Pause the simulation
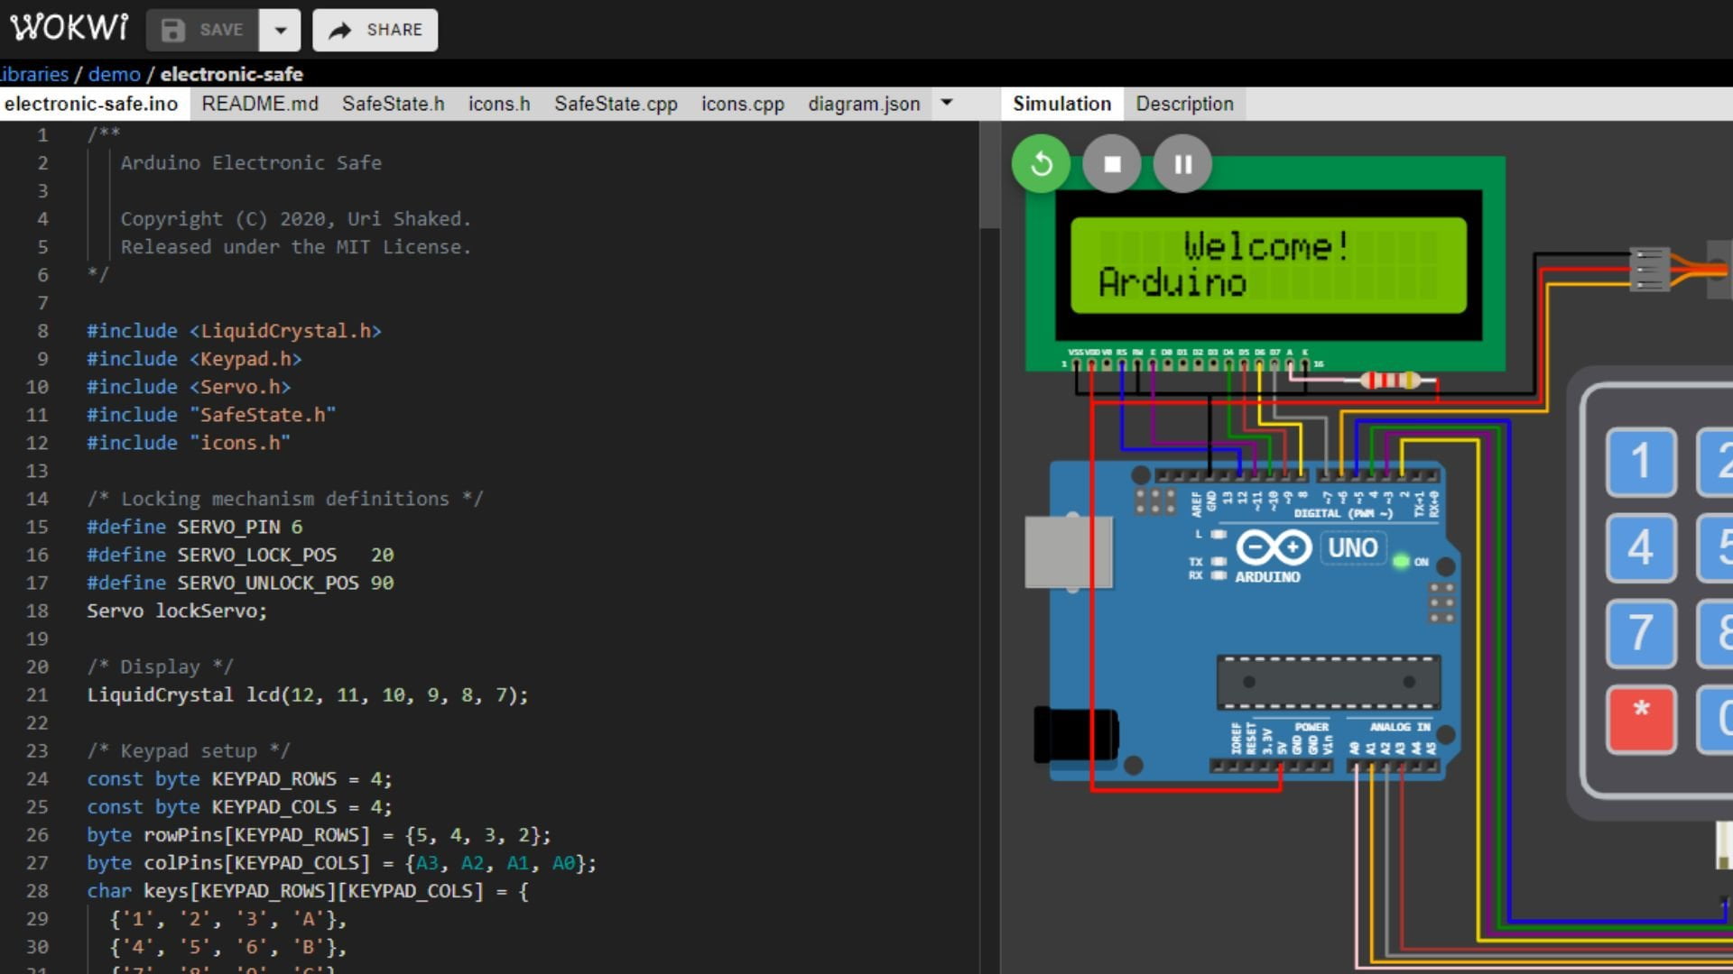Viewport: 1733px width, 974px height. (x=1182, y=164)
